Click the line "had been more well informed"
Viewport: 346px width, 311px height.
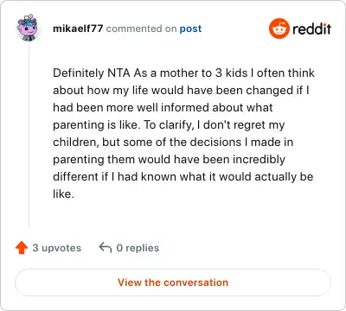(163, 107)
